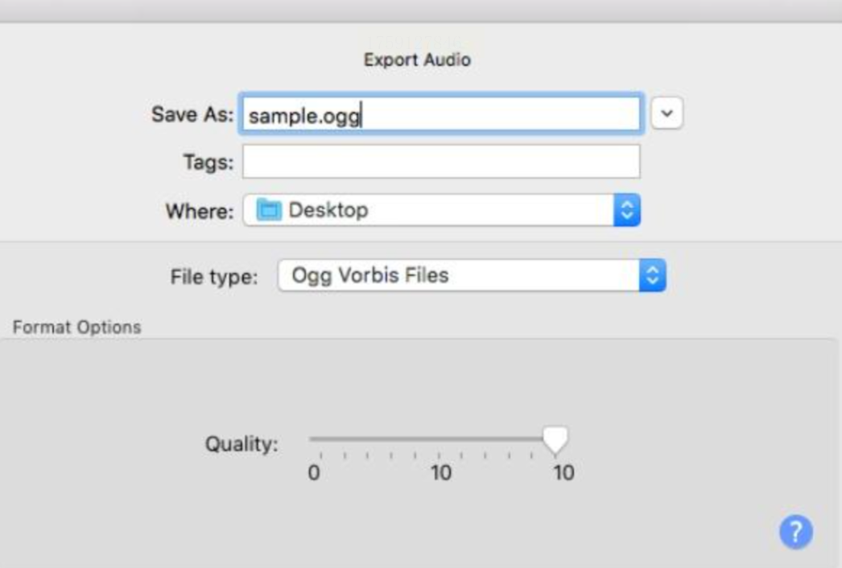Click inside the Tags input field
Viewport: 842px width, 568px height.
(441, 162)
